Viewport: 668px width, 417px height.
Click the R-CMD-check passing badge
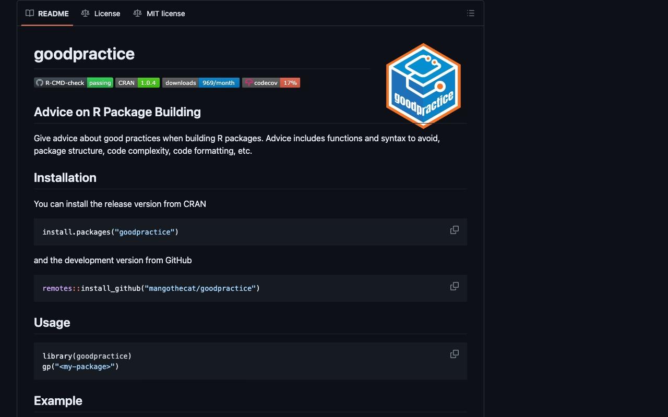pyautogui.click(x=74, y=83)
